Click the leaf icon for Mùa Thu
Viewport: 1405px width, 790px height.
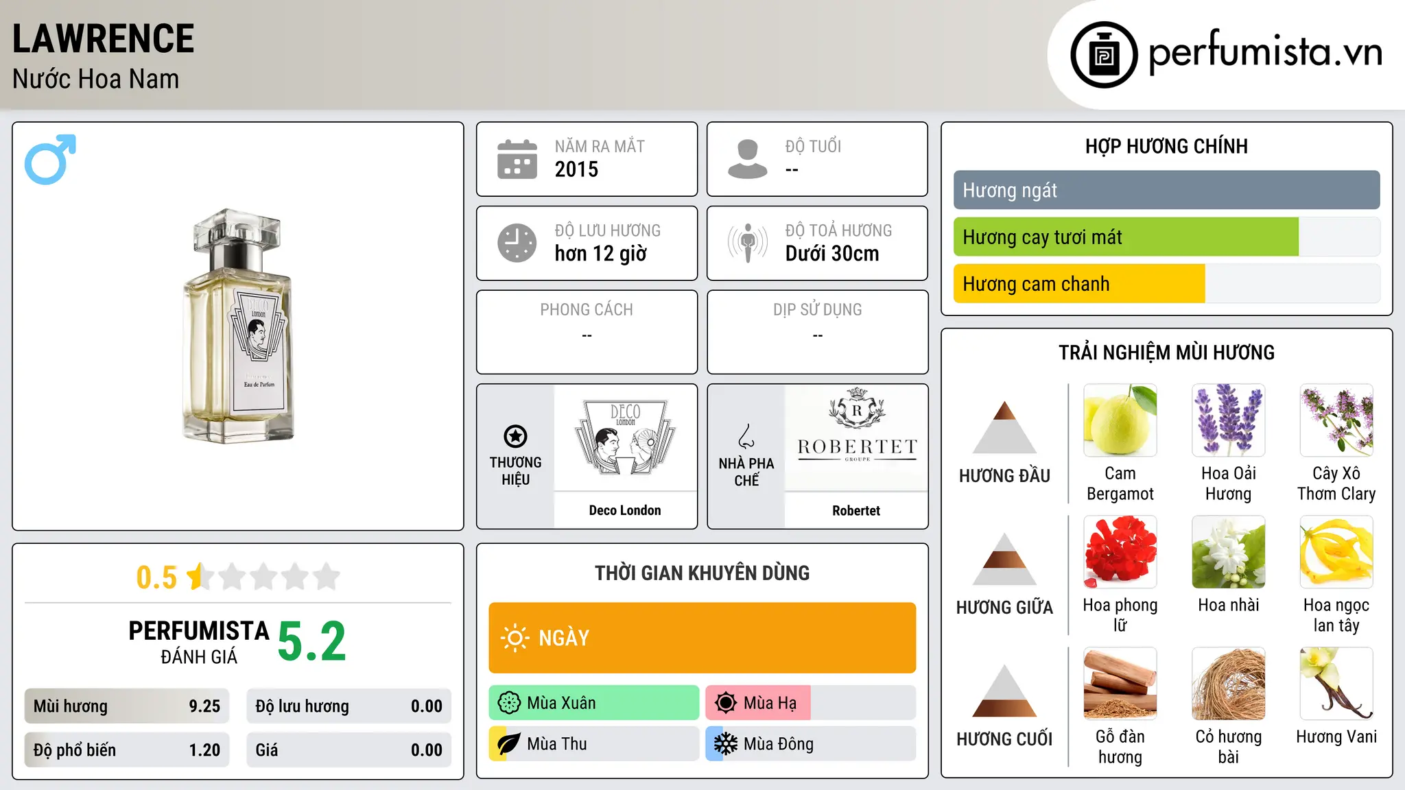509,744
